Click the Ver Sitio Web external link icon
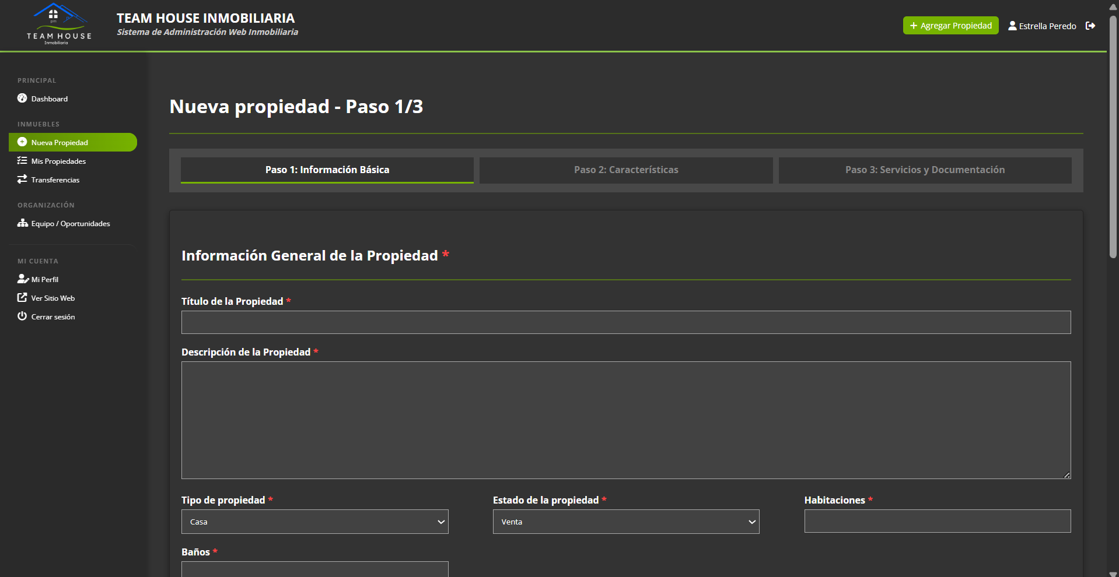The image size is (1119, 577). pyautogui.click(x=22, y=298)
